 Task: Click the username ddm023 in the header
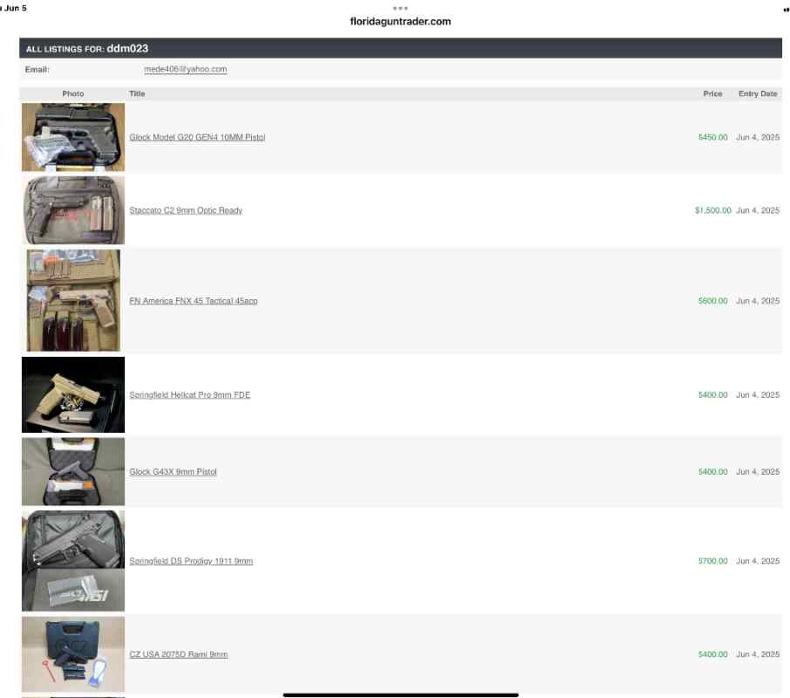(127, 48)
